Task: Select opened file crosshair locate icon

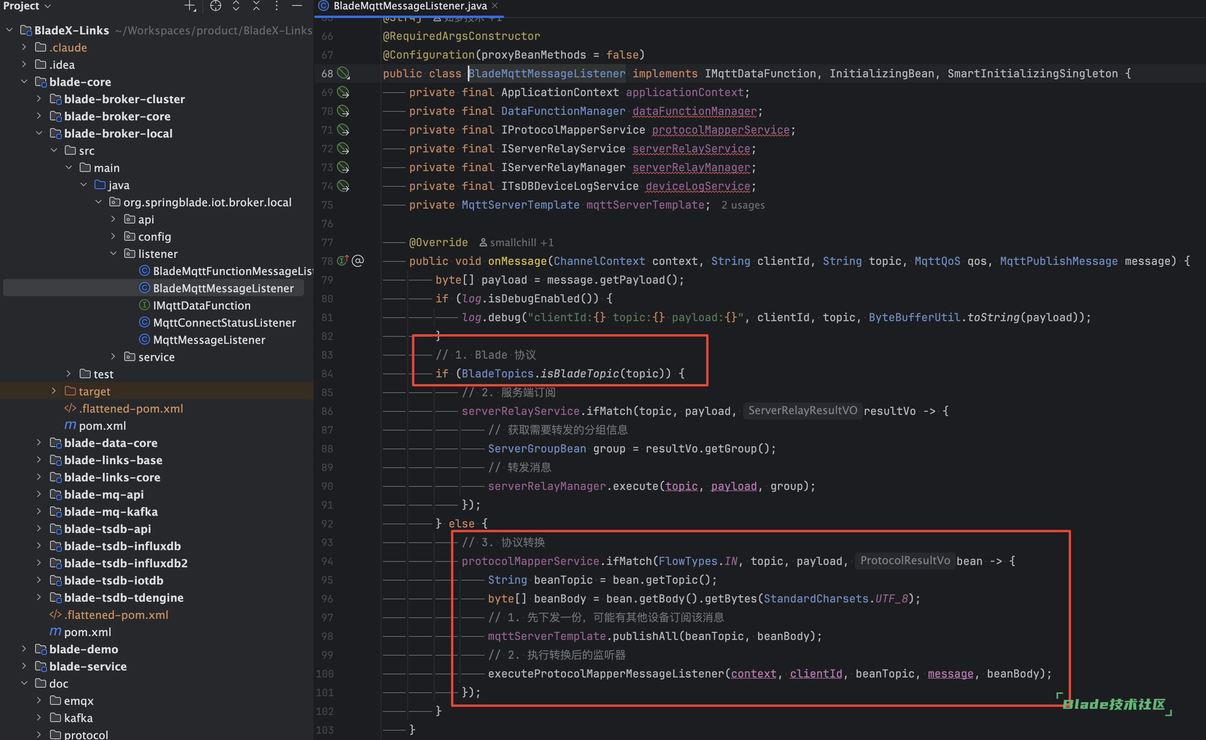Action: 216,6
